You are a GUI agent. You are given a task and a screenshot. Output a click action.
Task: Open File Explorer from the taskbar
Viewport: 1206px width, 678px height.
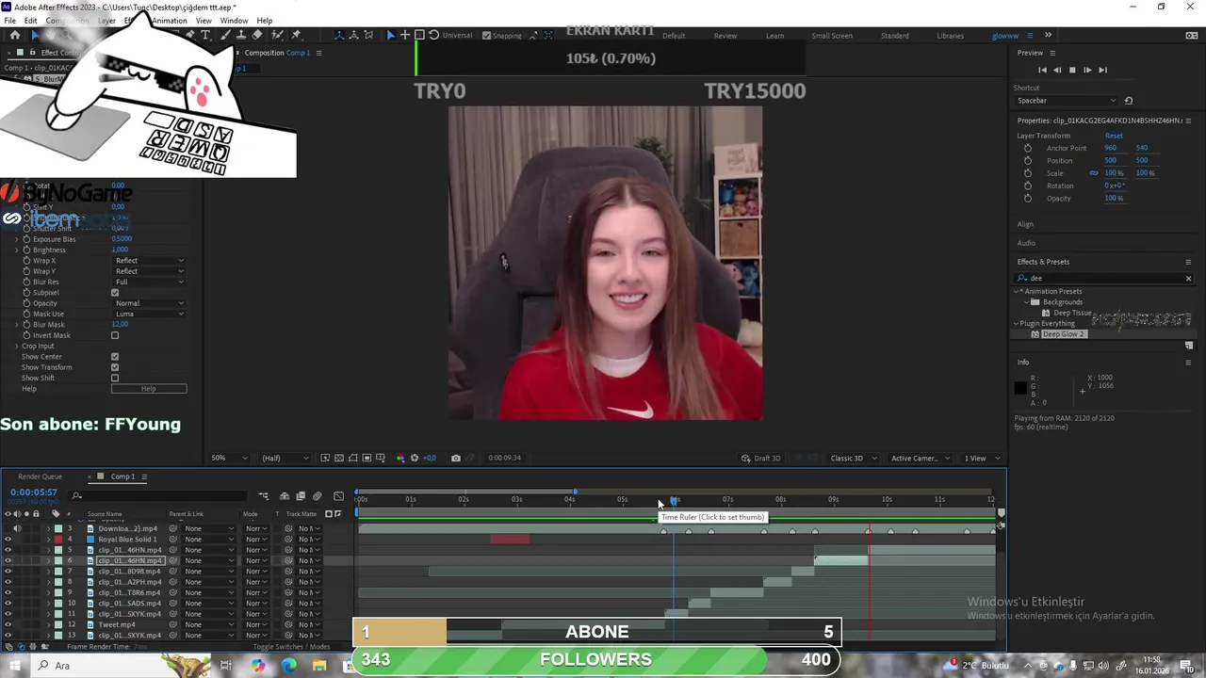319,665
